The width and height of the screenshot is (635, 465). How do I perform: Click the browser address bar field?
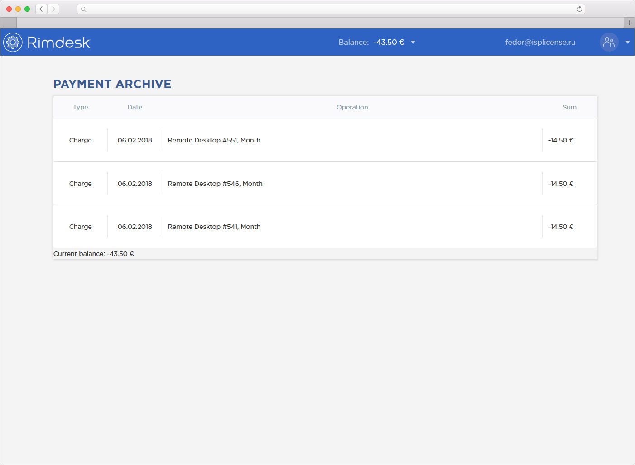[331, 9]
